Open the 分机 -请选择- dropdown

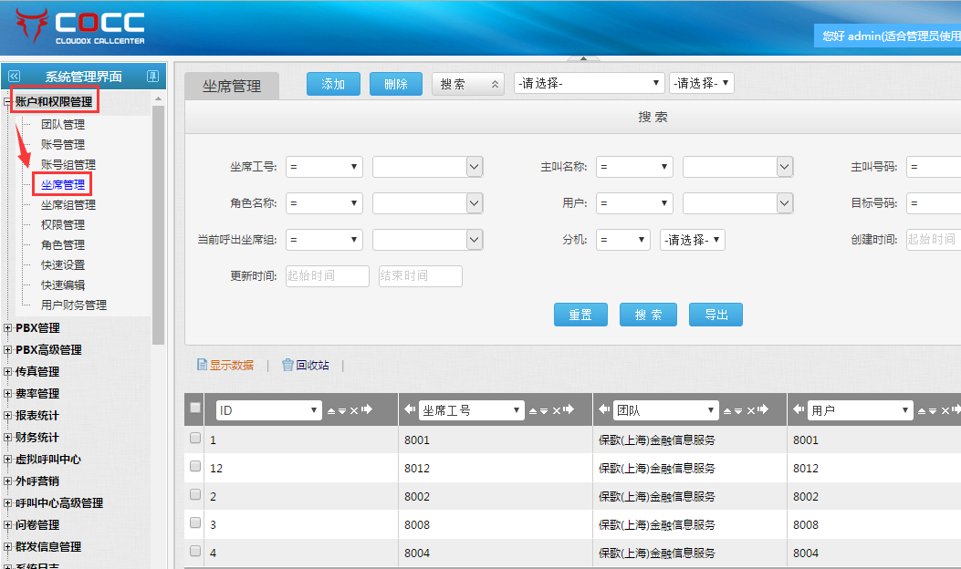693,240
